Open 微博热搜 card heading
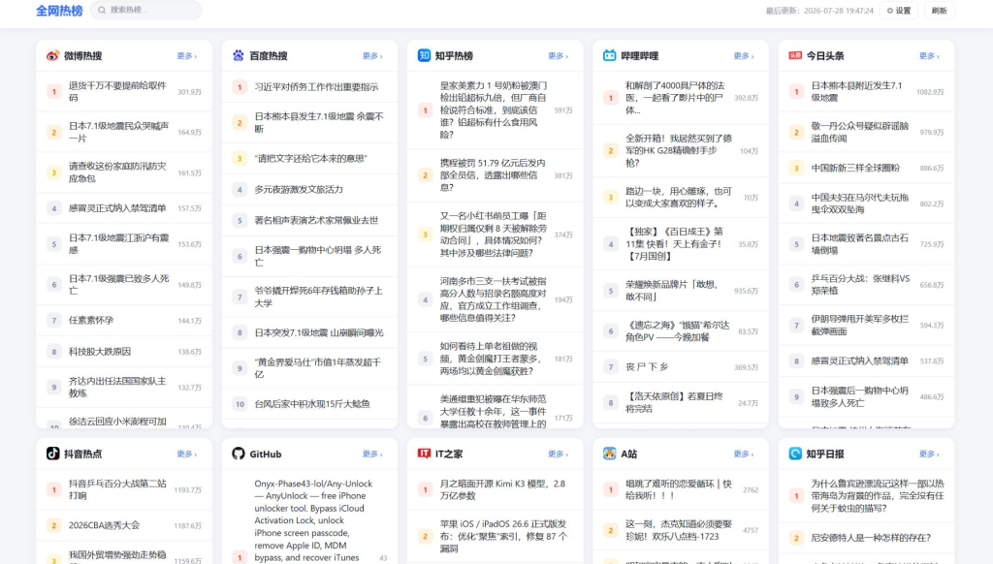The height and width of the screenshot is (564, 993). 83,55
